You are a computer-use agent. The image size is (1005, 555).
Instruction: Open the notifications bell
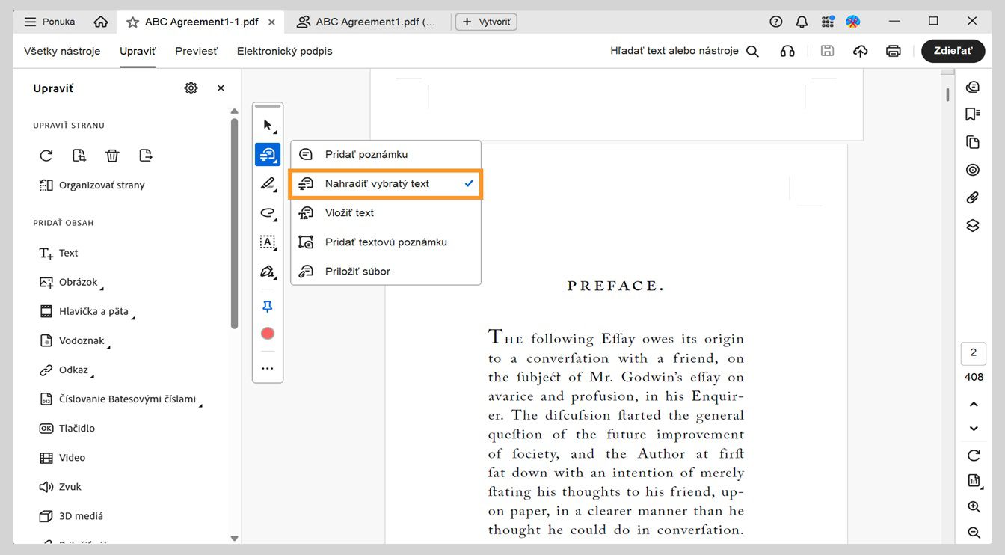tap(802, 22)
